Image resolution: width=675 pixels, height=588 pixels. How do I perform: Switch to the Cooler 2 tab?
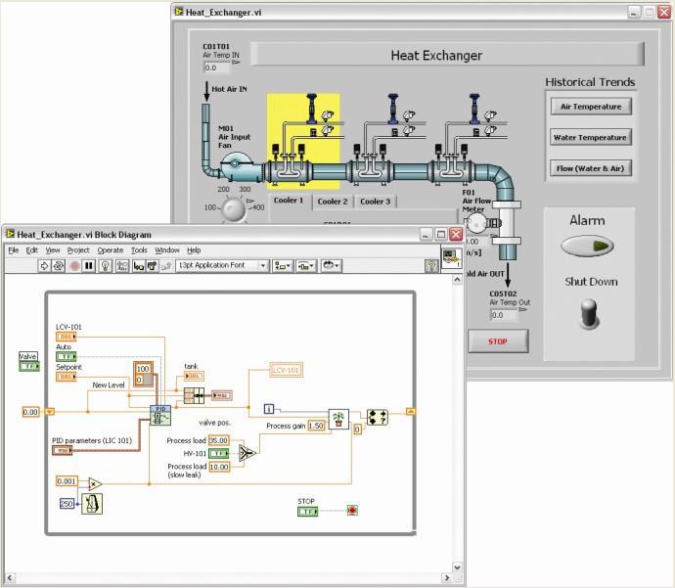tap(333, 202)
